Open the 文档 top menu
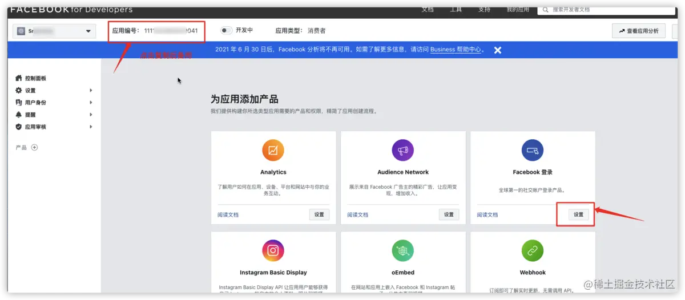 pos(428,10)
